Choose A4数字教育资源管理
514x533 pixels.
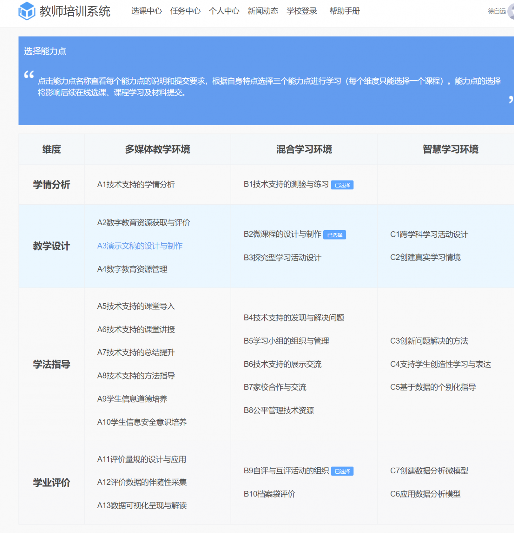click(x=132, y=269)
